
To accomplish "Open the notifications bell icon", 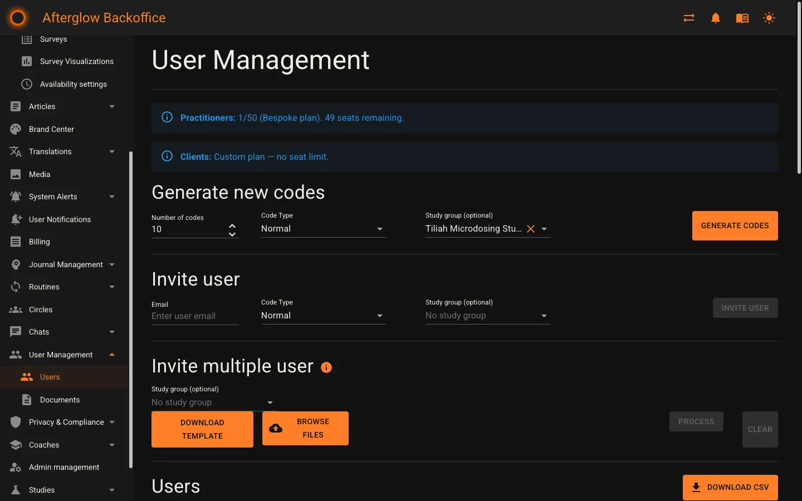I will click(x=716, y=18).
